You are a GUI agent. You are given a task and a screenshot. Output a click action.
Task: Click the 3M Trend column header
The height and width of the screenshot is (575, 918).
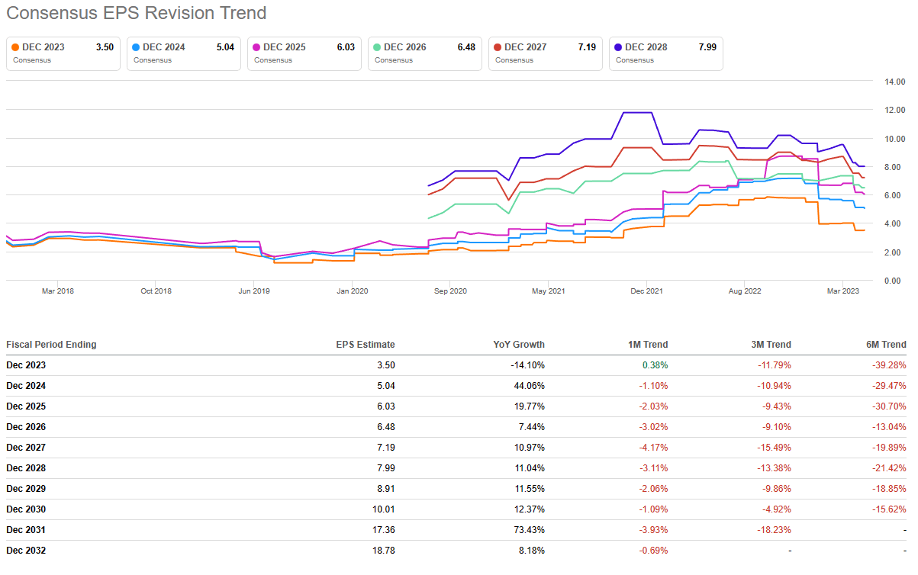point(771,345)
